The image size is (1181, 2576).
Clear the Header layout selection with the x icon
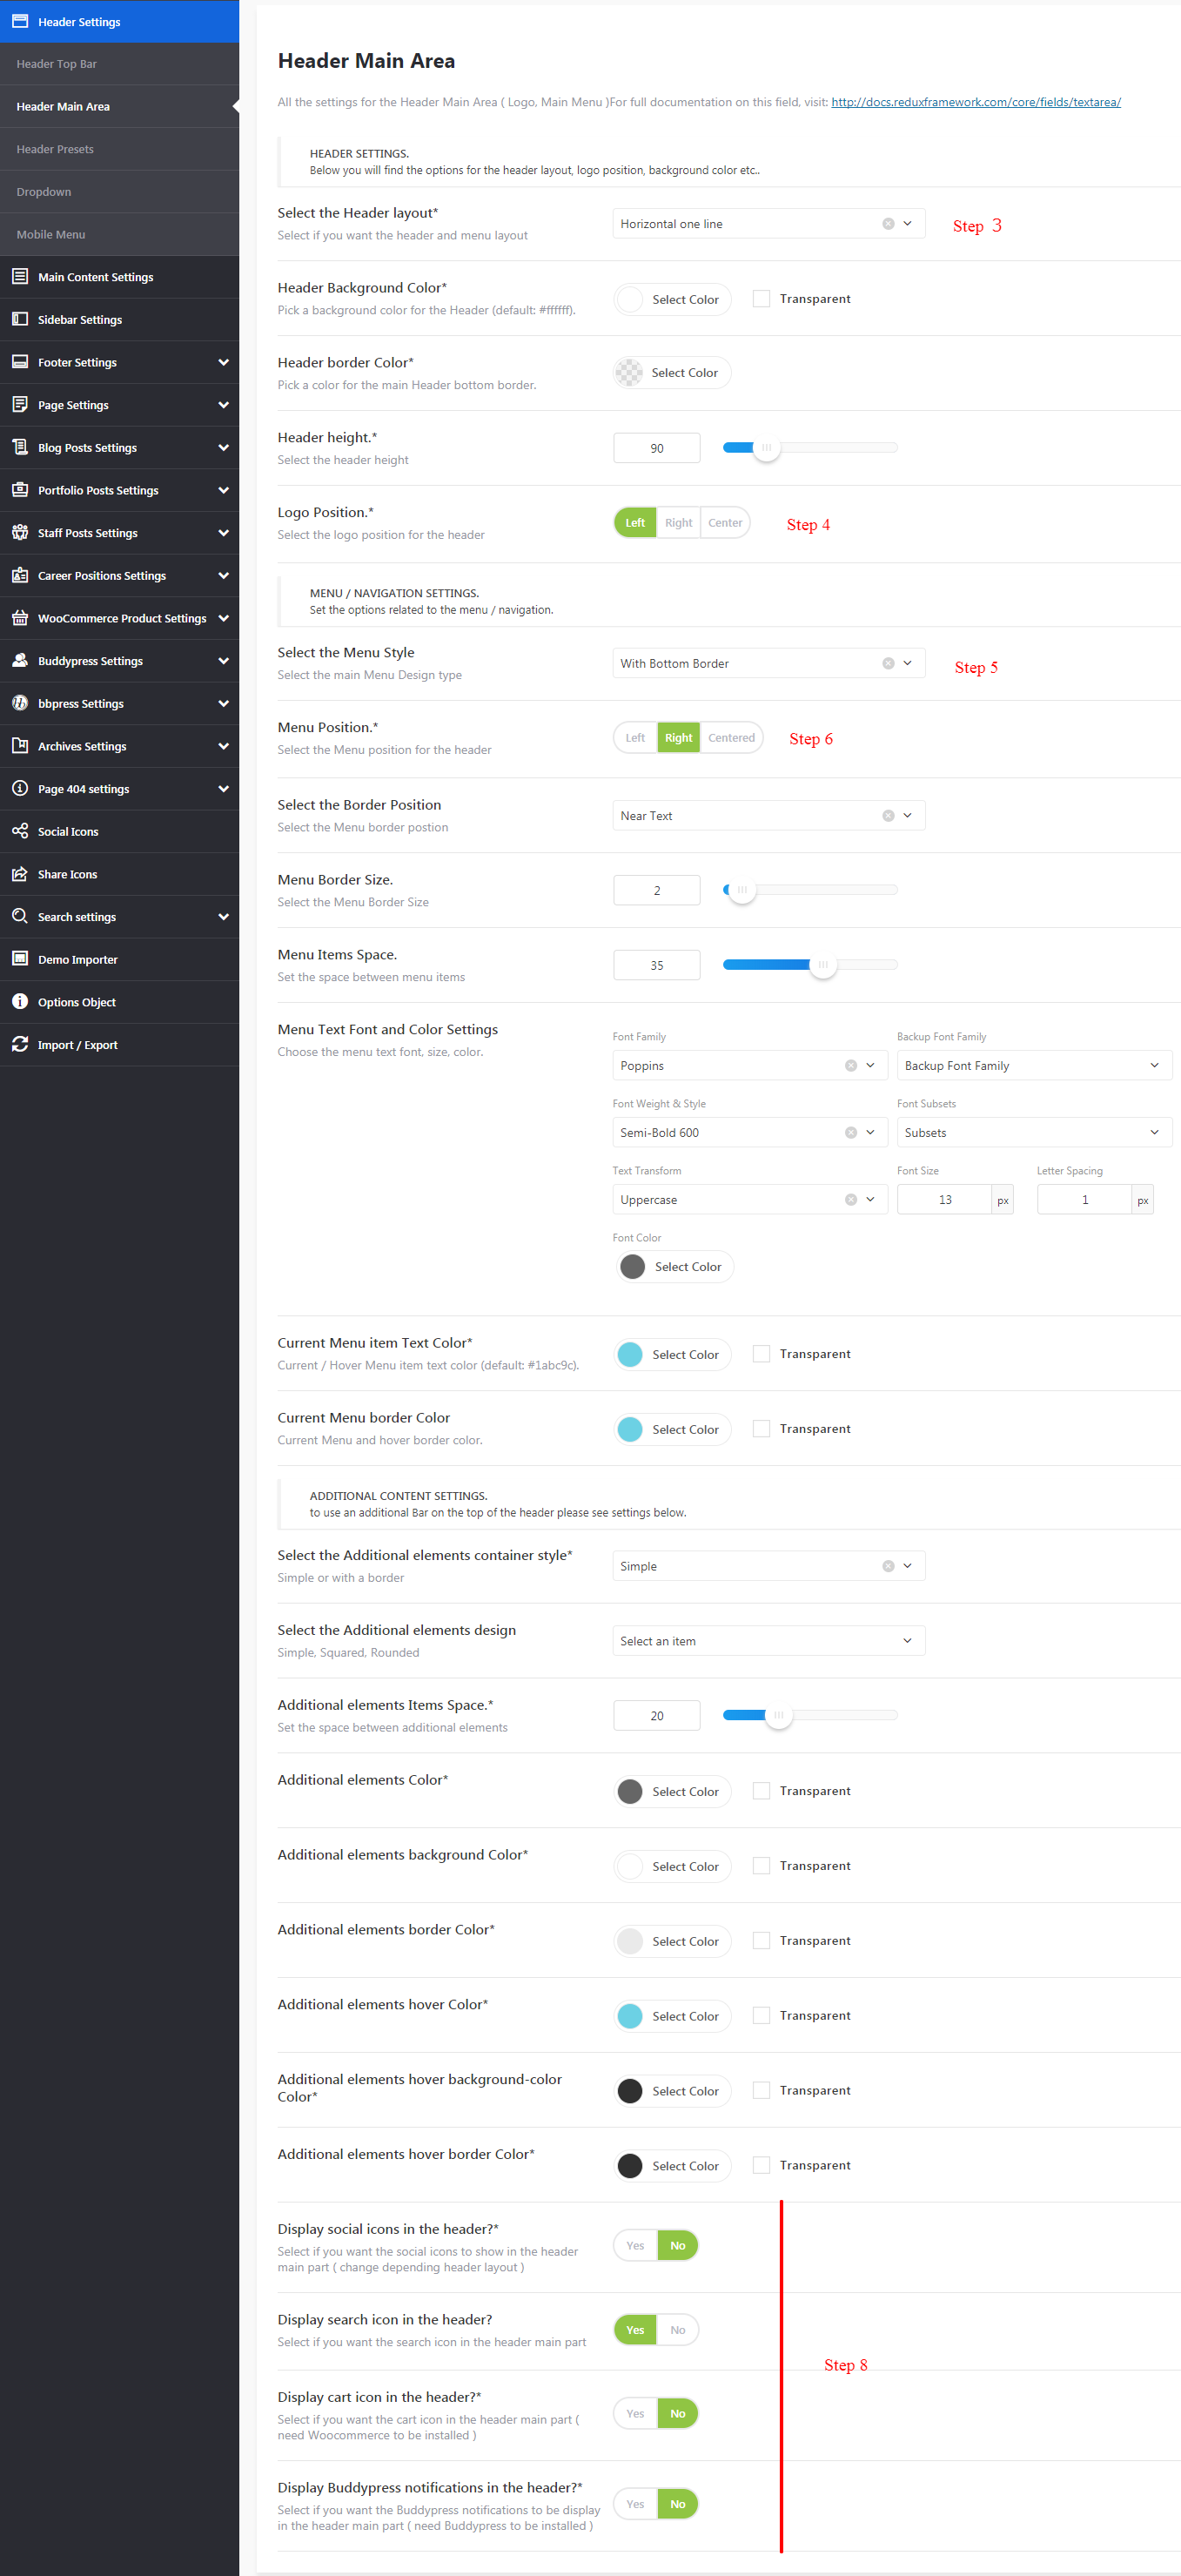pos(888,224)
